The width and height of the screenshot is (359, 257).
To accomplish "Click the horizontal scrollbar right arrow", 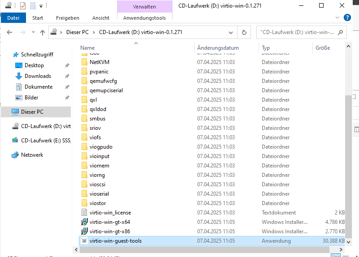I will [341, 250].
